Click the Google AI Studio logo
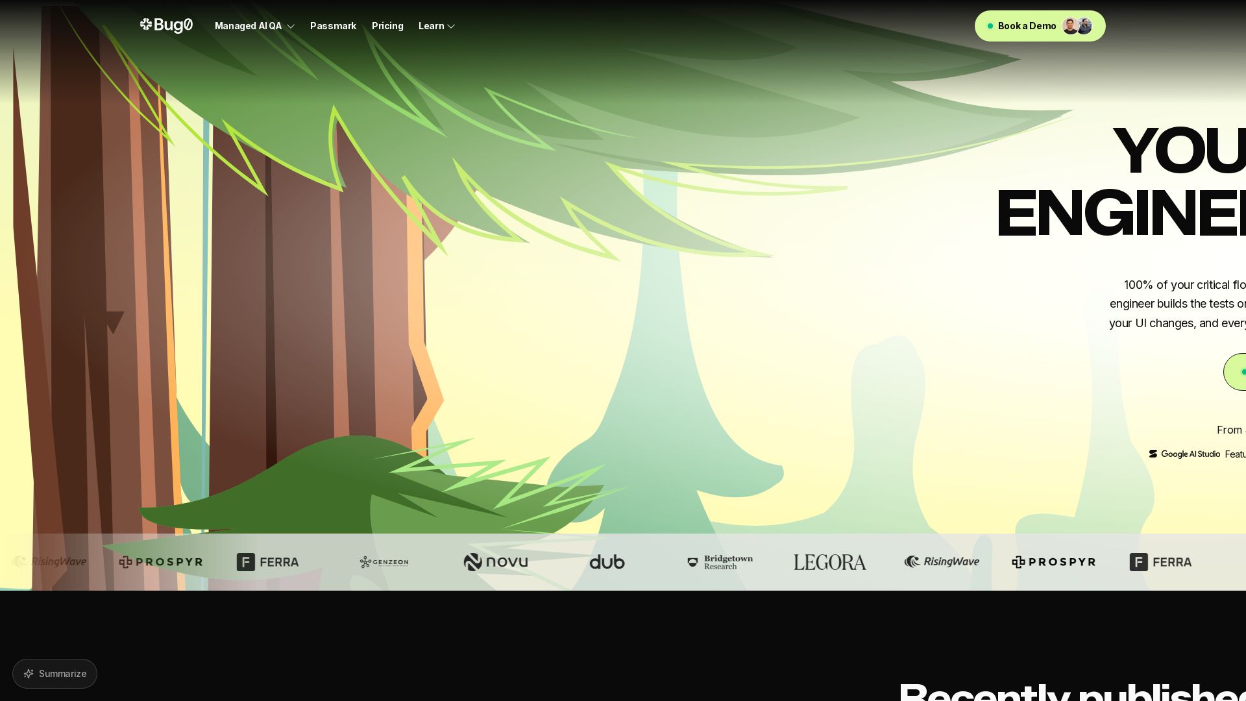1246x701 pixels. [1184, 454]
